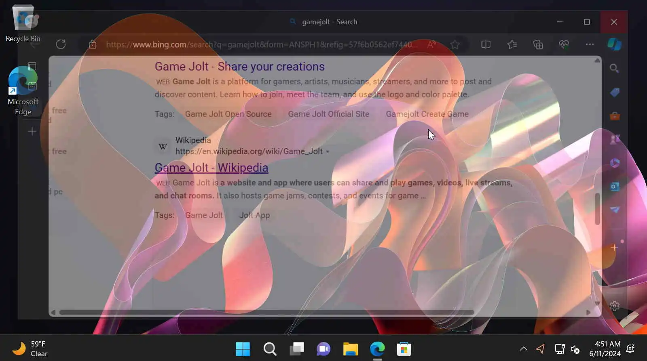The height and width of the screenshot is (361, 647).
Task: View site information lock icon
Action: 93,44
